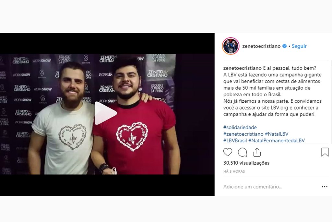
Task: Open the zenetoecristiano username in the caption
Action: click(x=242, y=68)
